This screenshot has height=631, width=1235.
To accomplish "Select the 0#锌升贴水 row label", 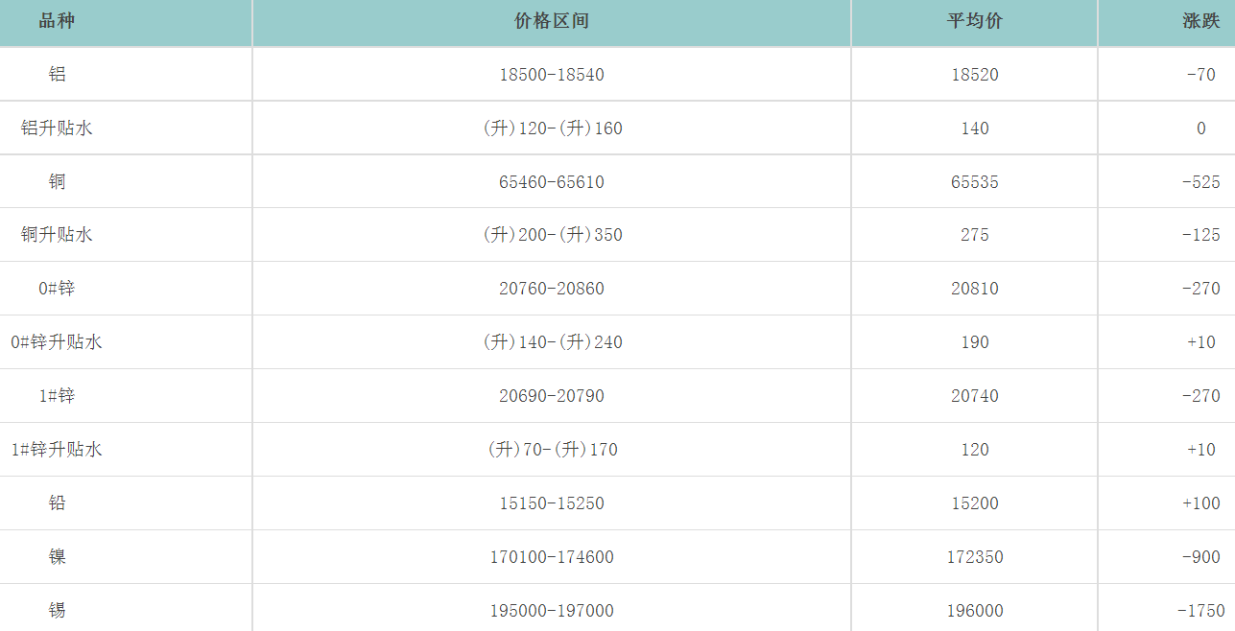I will point(57,342).
